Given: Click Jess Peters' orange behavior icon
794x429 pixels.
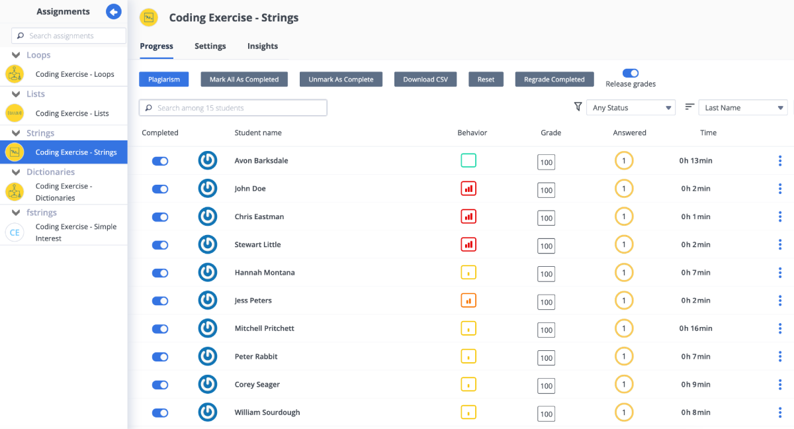Looking at the screenshot, I should coord(468,301).
